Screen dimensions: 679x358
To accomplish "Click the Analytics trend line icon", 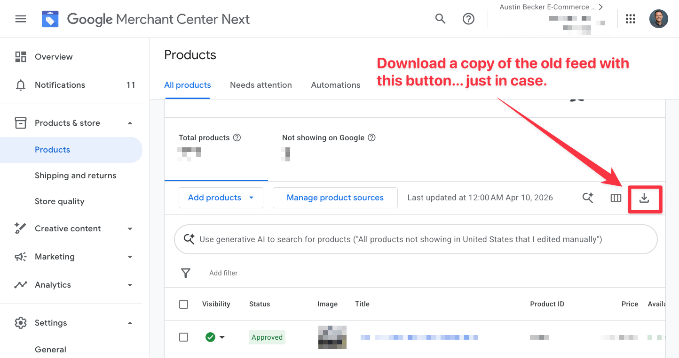I will [x=21, y=285].
